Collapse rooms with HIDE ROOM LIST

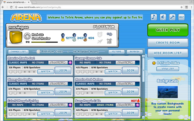[168, 53]
